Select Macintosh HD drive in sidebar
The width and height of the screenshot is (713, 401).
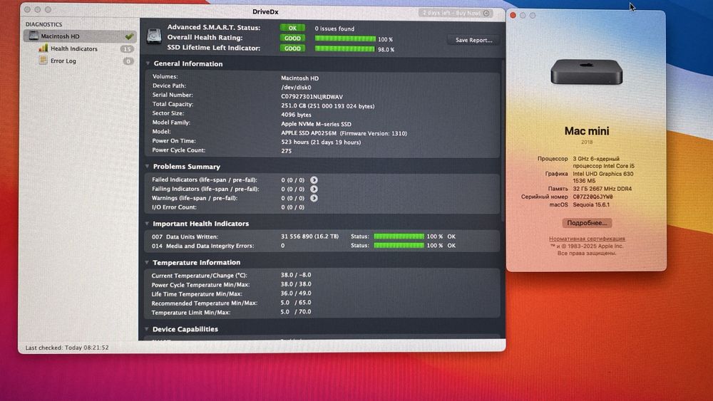click(x=80, y=36)
